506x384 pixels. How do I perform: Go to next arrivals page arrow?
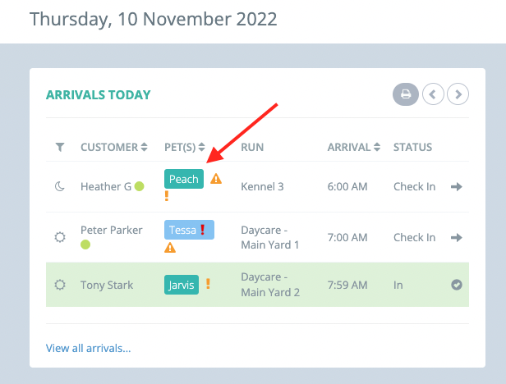click(458, 94)
